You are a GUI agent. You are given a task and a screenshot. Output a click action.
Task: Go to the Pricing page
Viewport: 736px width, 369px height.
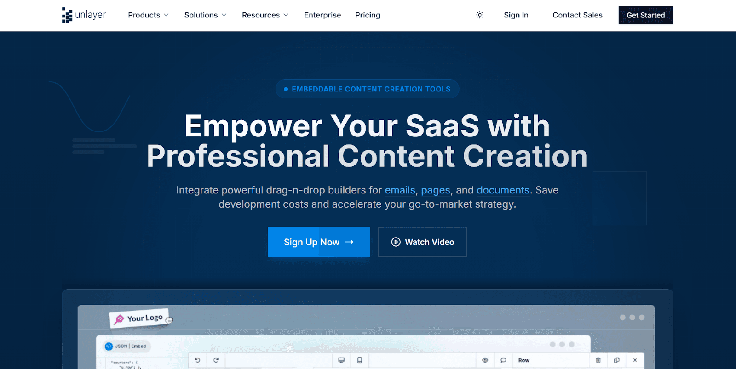click(x=368, y=15)
